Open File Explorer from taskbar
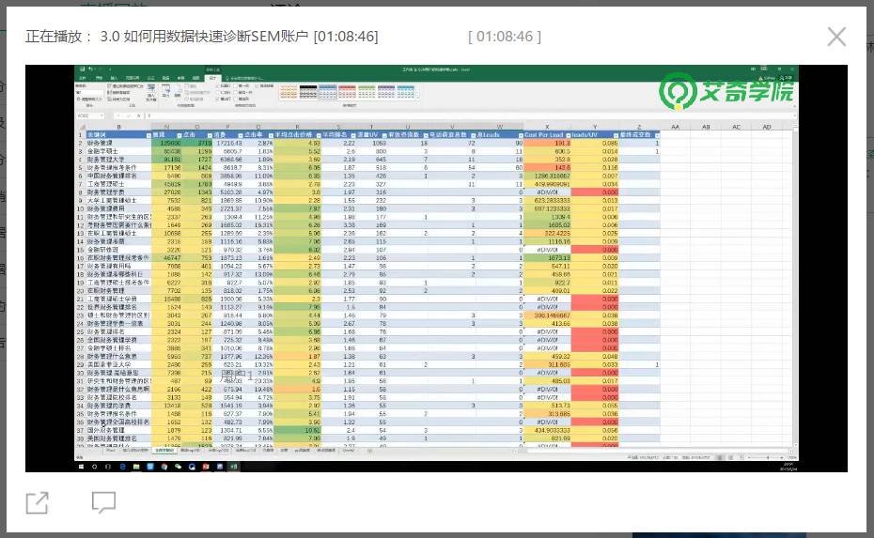This screenshot has width=874, height=538. [136, 466]
